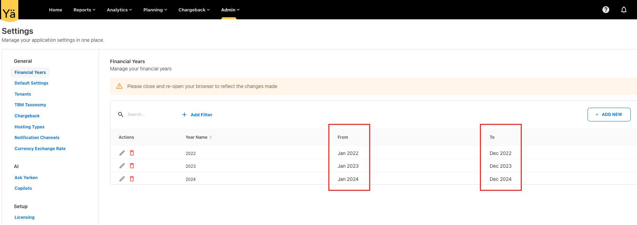Screen dimensions: 637x225
Task: Open edit pencil for year 2024
Action: 122,179
